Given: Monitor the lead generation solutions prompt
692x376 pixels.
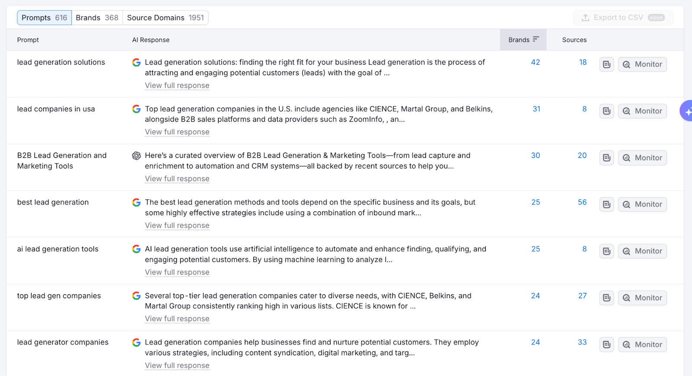Looking at the screenshot, I should 642,64.
